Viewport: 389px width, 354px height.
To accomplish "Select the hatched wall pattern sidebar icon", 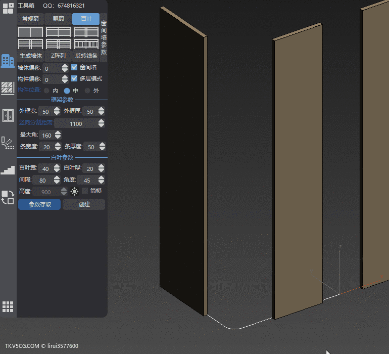I will coord(8,88).
